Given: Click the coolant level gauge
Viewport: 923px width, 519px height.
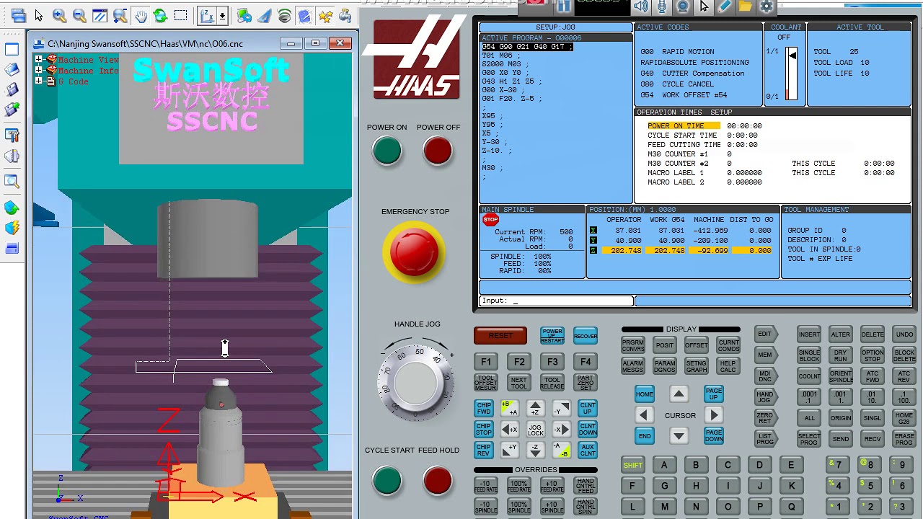Looking at the screenshot, I should pos(792,74).
